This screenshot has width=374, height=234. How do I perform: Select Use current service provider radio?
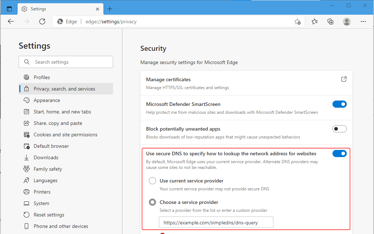pyautogui.click(x=152, y=181)
